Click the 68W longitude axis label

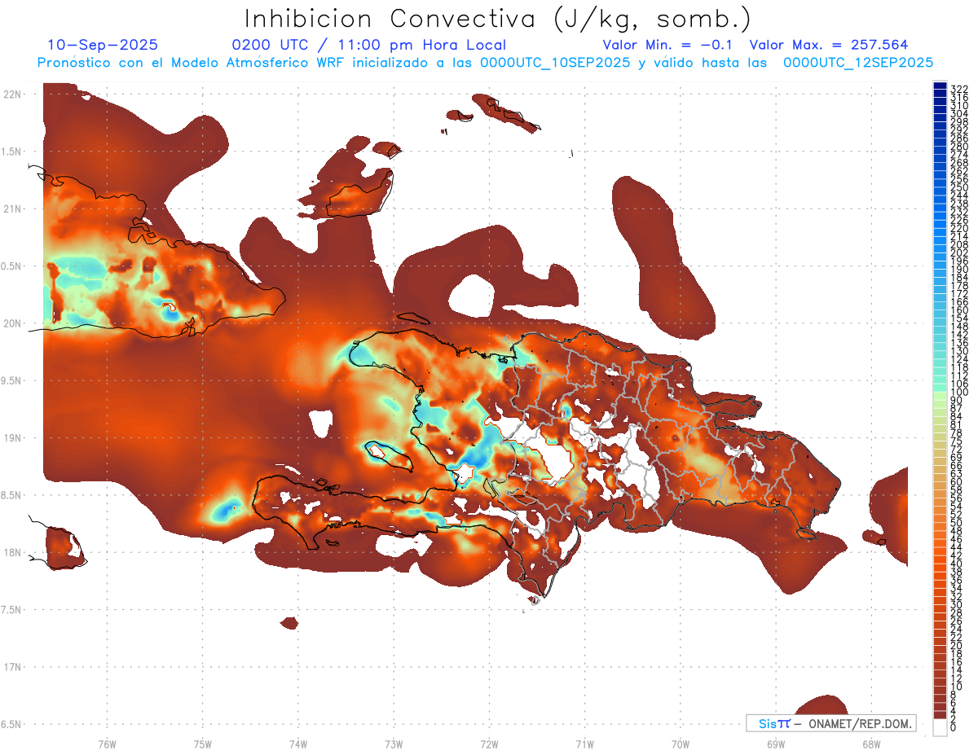click(x=870, y=743)
